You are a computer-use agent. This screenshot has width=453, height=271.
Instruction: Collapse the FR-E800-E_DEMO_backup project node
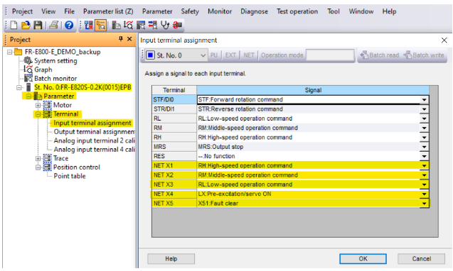point(10,52)
